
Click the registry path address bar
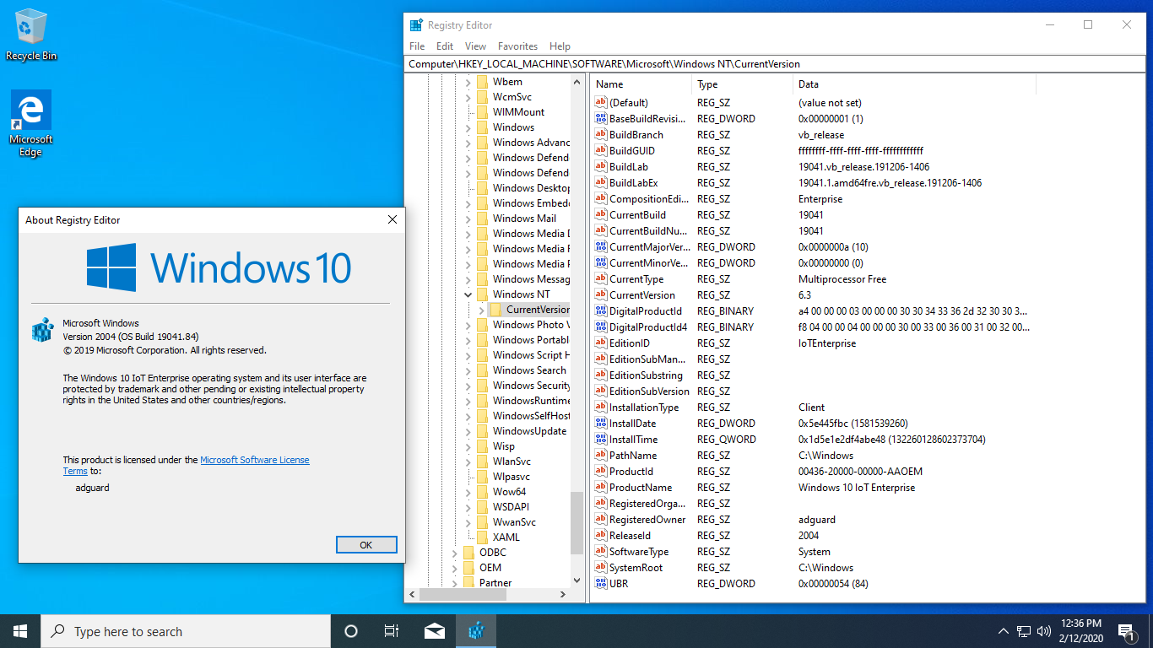click(775, 64)
